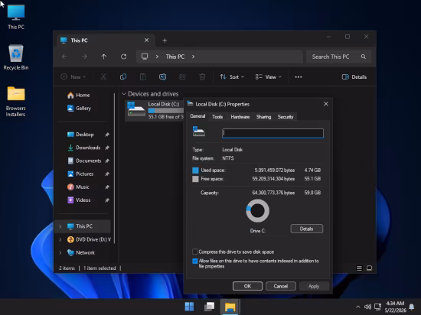Screen dimensions: 421x315
Task: Close the Local Disk Properties dialog
Action: (326, 104)
